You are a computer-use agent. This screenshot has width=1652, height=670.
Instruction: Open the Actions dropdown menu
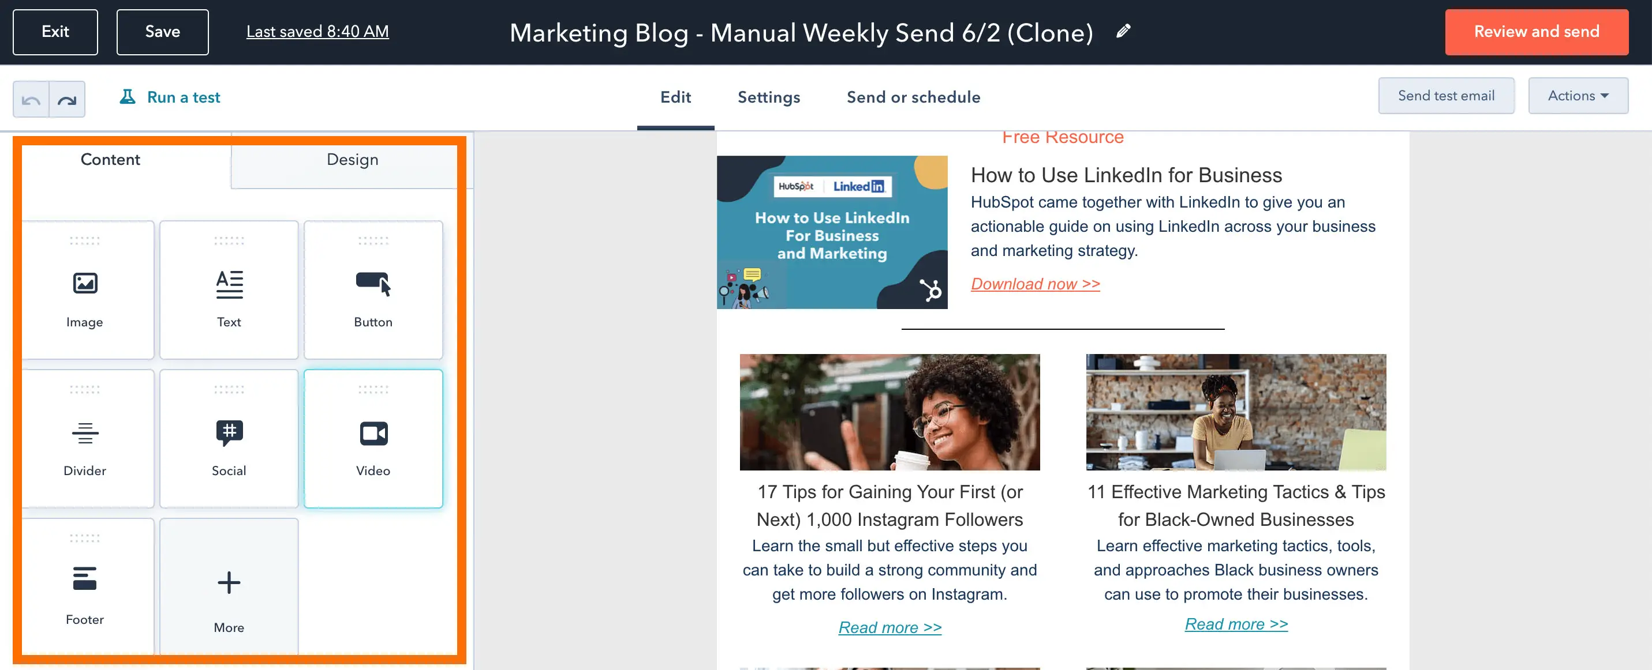[1577, 96]
